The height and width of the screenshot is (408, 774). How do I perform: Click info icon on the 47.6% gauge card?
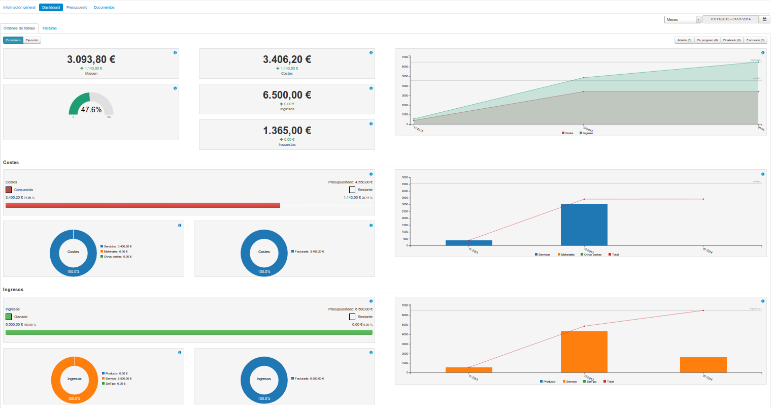tap(175, 88)
